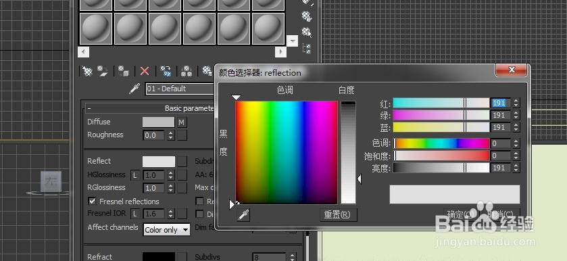Click Put Material to Scene icon
Screen dimensions: 567x261
[x=103, y=71]
